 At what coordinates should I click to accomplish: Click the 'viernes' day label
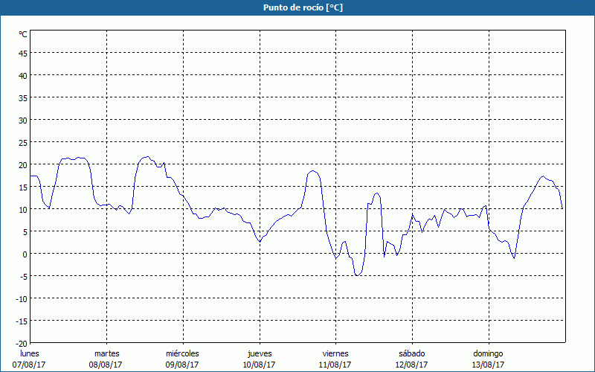335,353
